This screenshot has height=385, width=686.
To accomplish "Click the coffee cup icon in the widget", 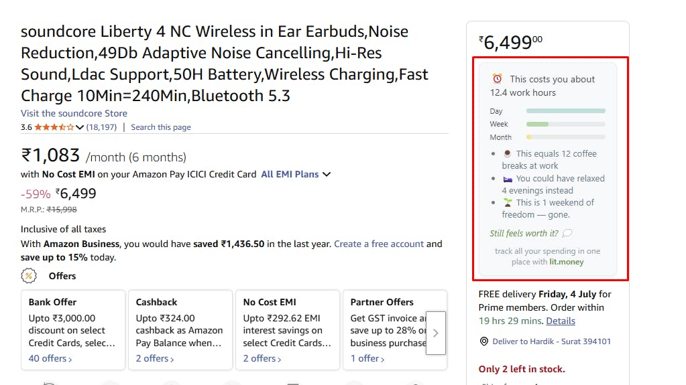I will click(x=507, y=154).
